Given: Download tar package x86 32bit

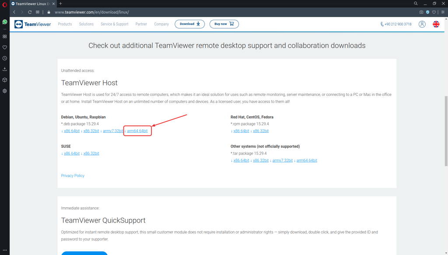Looking at the screenshot, I should click(x=261, y=160).
